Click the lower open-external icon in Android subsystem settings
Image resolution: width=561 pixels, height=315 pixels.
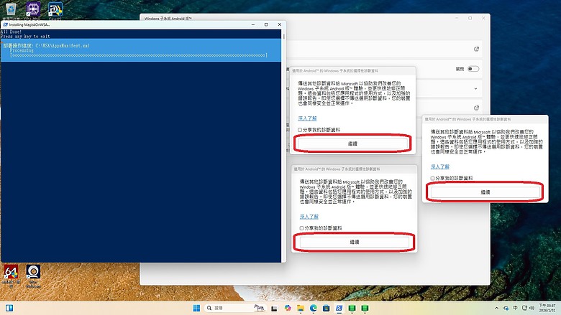click(476, 108)
